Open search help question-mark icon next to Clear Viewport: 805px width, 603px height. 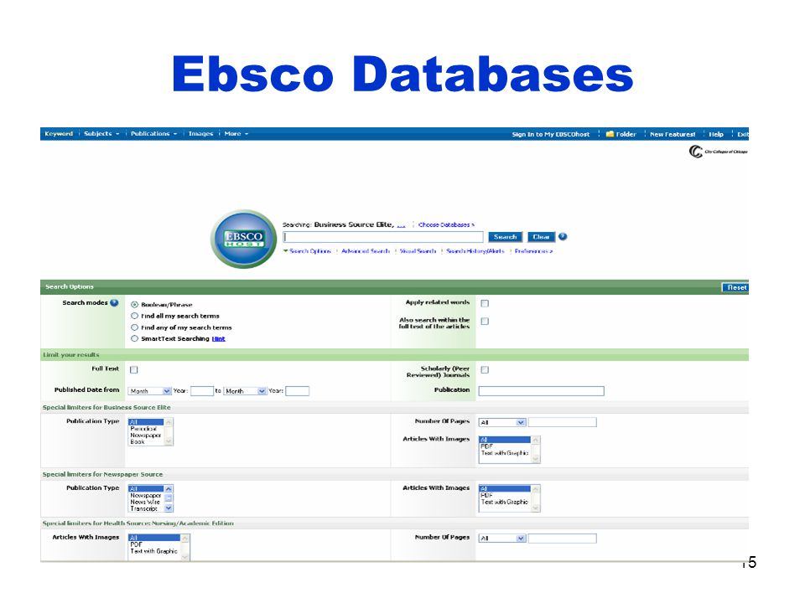point(563,236)
